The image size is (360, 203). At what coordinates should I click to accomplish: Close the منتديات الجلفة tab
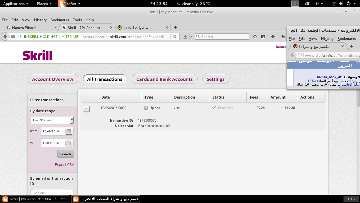(167, 27)
